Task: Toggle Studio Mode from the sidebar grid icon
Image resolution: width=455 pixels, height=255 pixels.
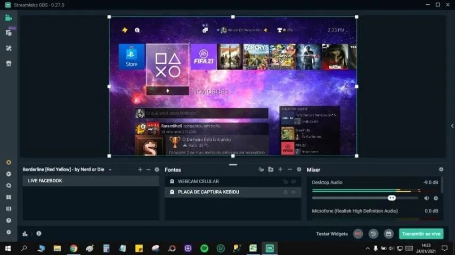Action: coord(9,197)
